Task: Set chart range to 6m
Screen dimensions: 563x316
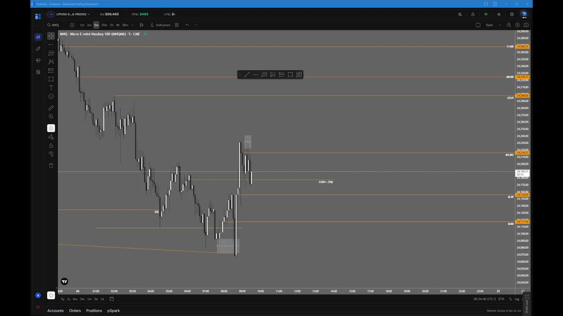Action: [75, 299]
